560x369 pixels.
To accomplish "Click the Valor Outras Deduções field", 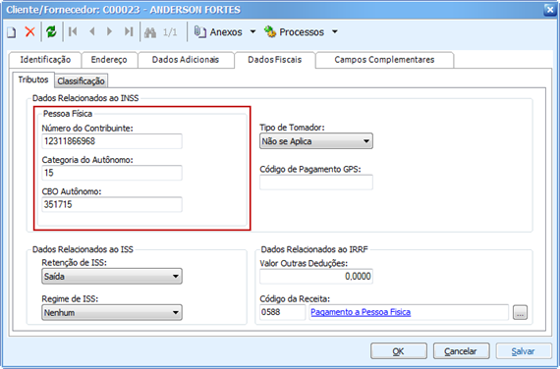I will (316, 276).
